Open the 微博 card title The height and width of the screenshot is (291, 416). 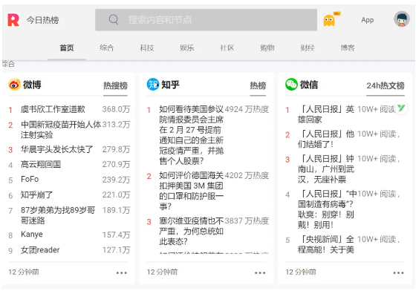tap(32, 85)
